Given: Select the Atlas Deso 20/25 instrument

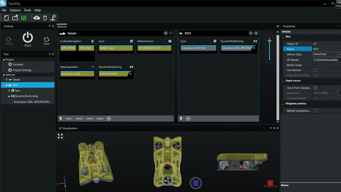Looking at the screenshot, I should point(77,74).
